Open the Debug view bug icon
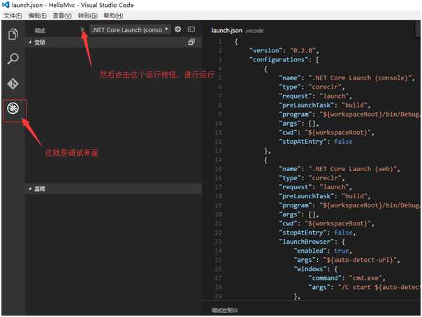 click(x=13, y=108)
